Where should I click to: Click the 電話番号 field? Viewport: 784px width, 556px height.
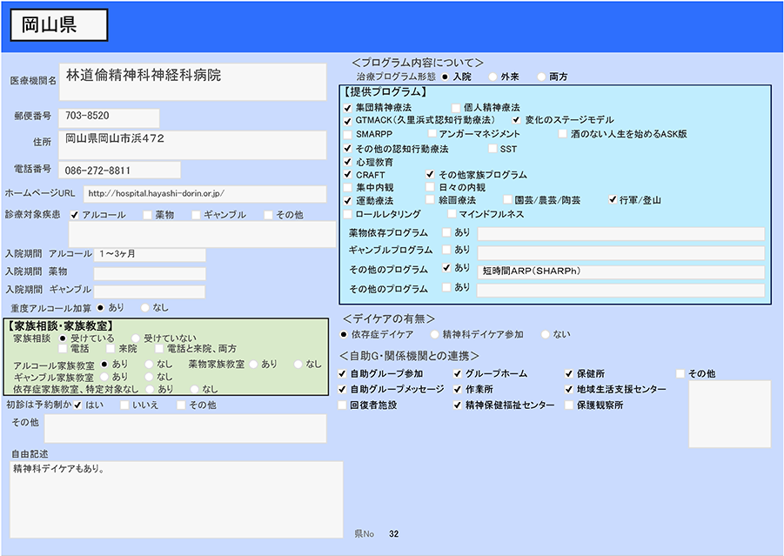[x=120, y=170]
